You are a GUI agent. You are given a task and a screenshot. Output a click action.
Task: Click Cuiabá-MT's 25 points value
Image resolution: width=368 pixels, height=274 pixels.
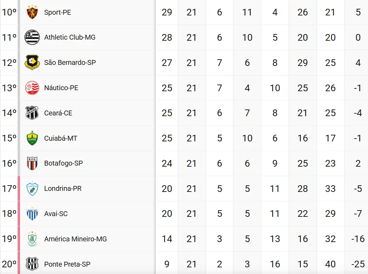click(x=167, y=138)
